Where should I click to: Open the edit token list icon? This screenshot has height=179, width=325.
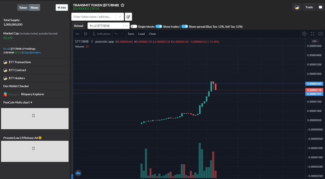coord(128,17)
